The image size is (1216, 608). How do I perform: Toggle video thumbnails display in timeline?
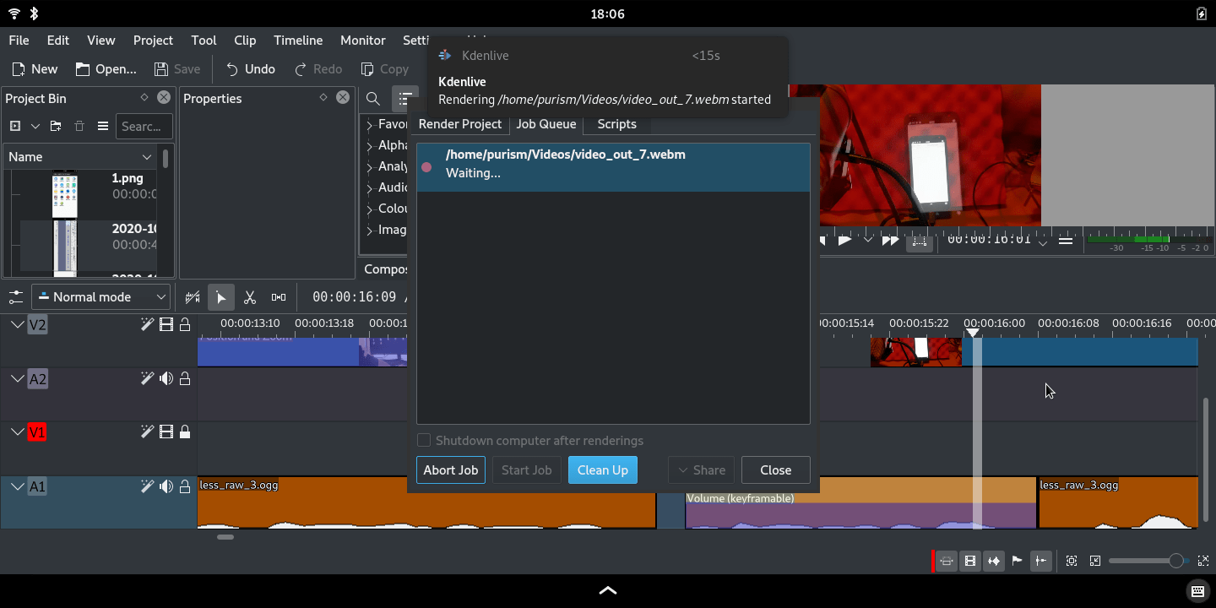(970, 561)
